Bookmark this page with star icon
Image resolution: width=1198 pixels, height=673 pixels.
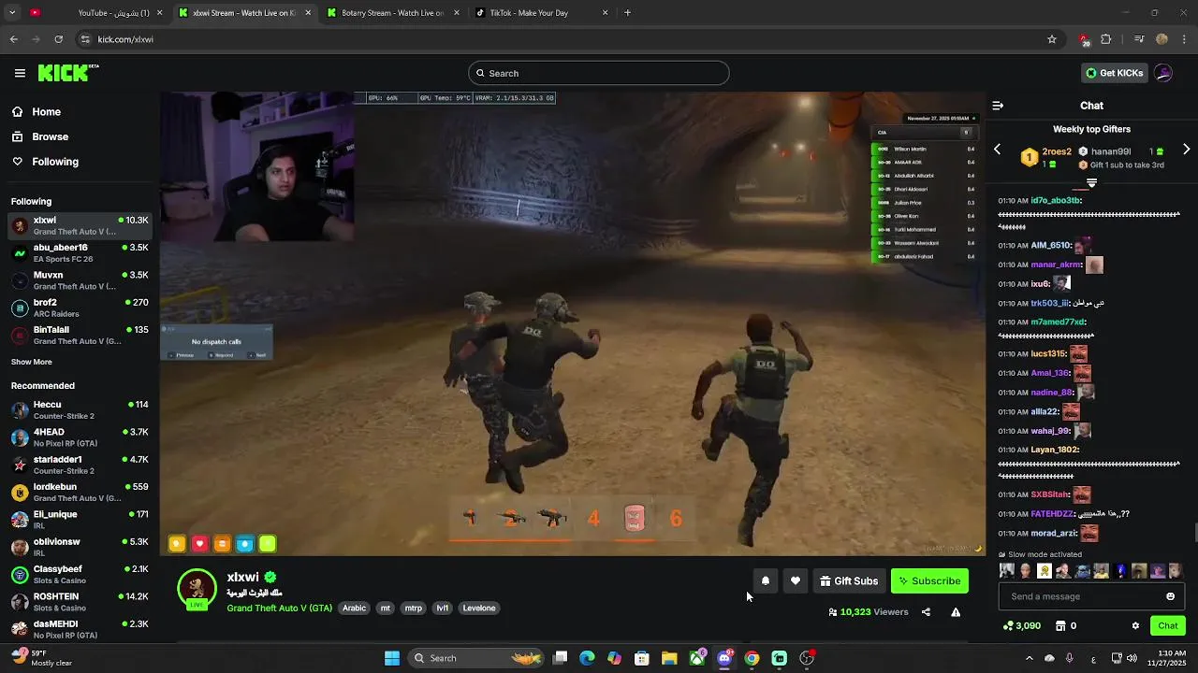tap(1052, 39)
